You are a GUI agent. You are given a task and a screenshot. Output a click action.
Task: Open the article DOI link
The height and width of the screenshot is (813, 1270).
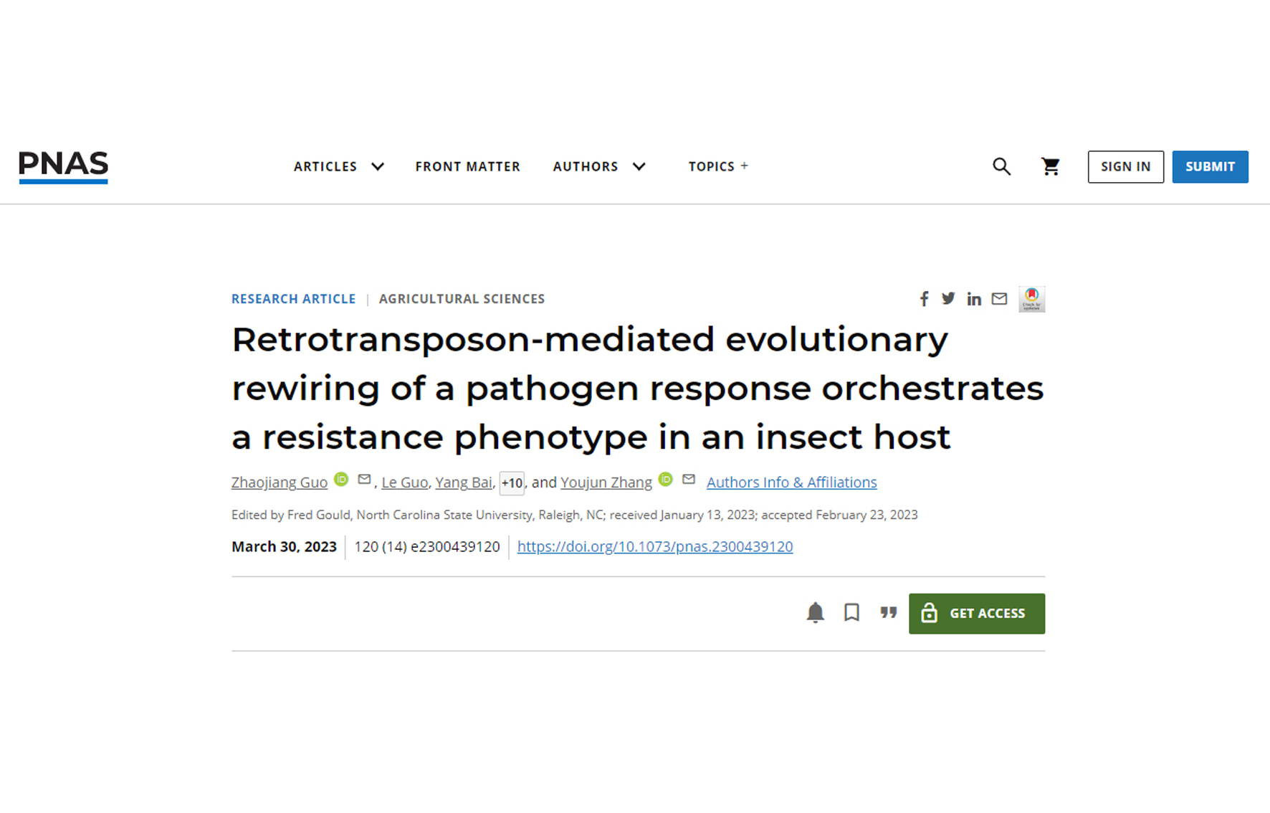654,547
